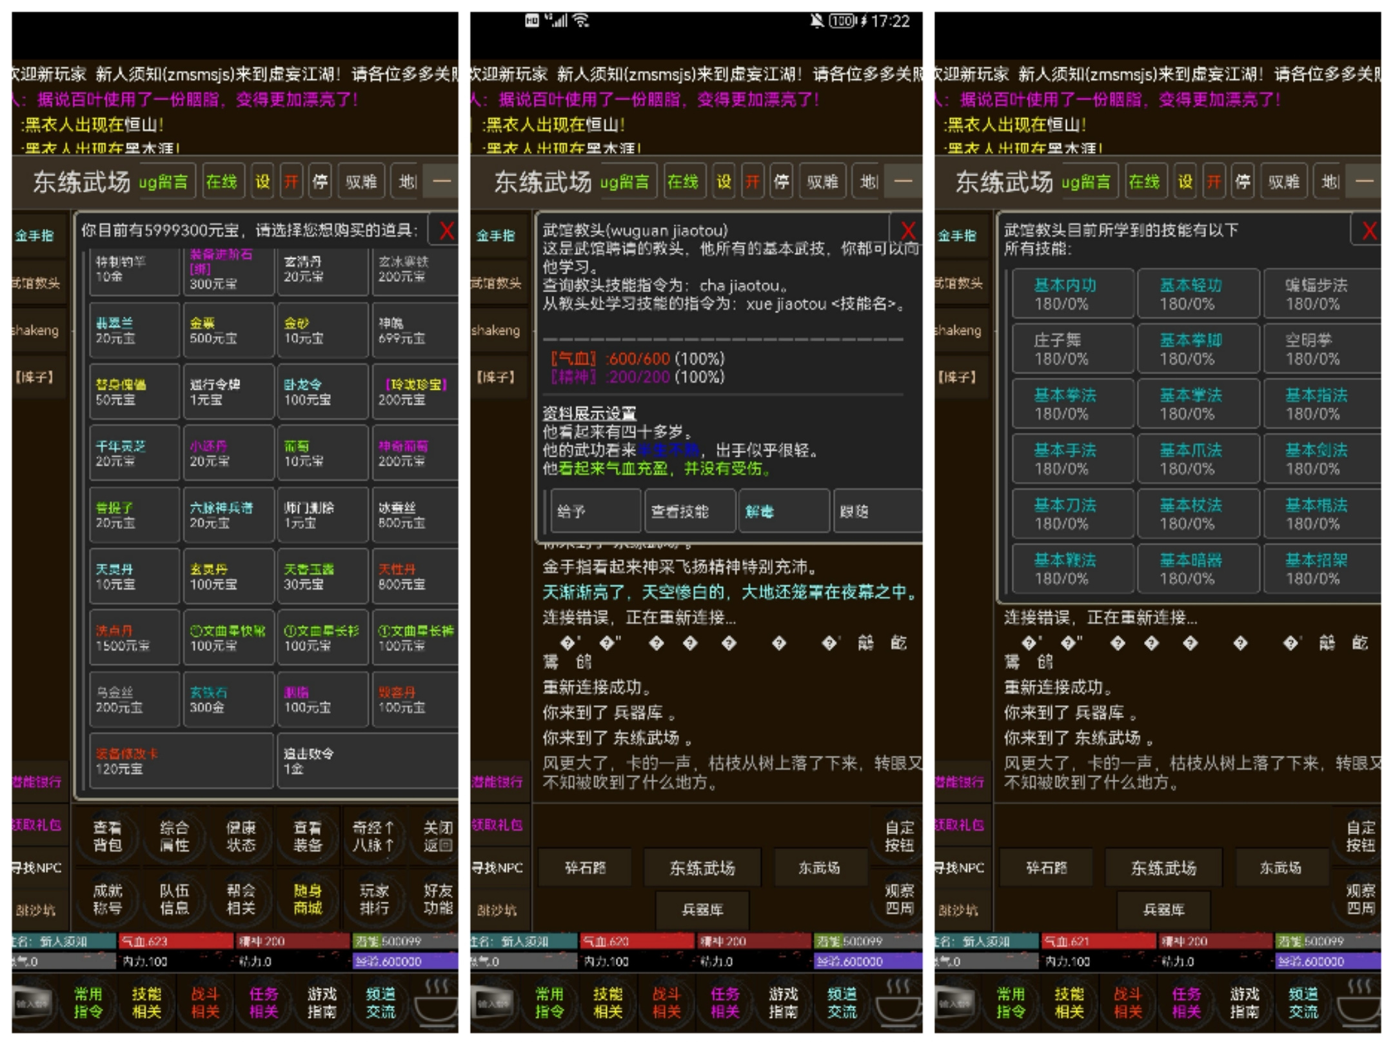Select 金手指 in the left screenshot sidebar
Screen dimensions: 1393x1045
[37, 235]
